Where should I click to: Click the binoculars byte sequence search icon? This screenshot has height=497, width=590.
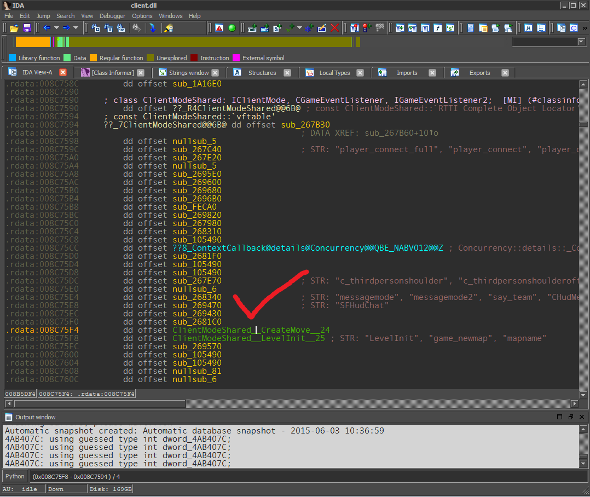[x=121, y=28]
